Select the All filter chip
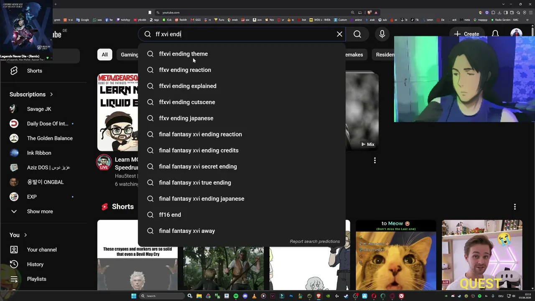 click(x=104, y=55)
